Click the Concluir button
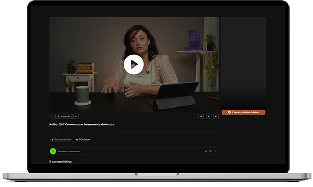 (x=64, y=117)
